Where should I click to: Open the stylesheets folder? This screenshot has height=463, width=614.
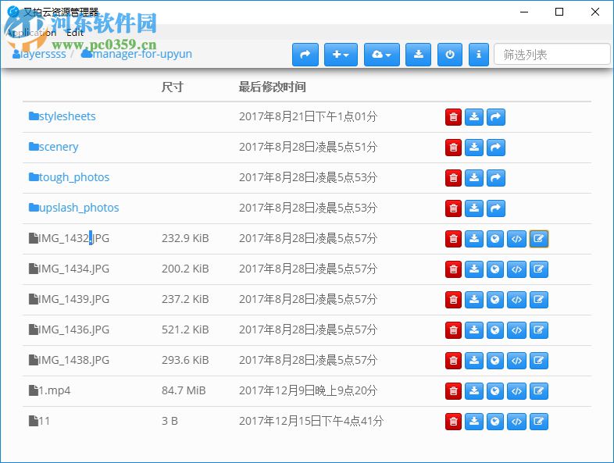[x=62, y=116]
